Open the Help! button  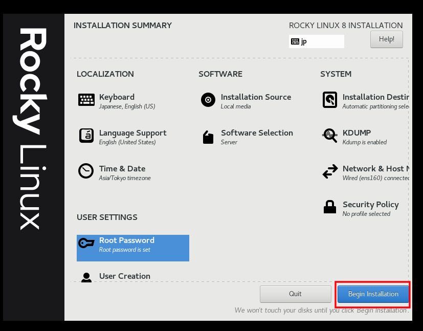coord(387,39)
